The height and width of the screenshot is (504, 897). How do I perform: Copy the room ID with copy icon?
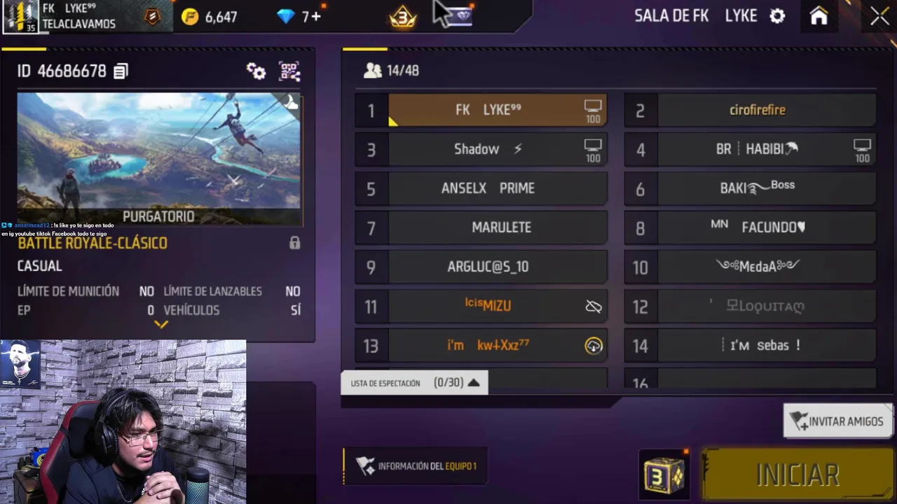tap(121, 71)
